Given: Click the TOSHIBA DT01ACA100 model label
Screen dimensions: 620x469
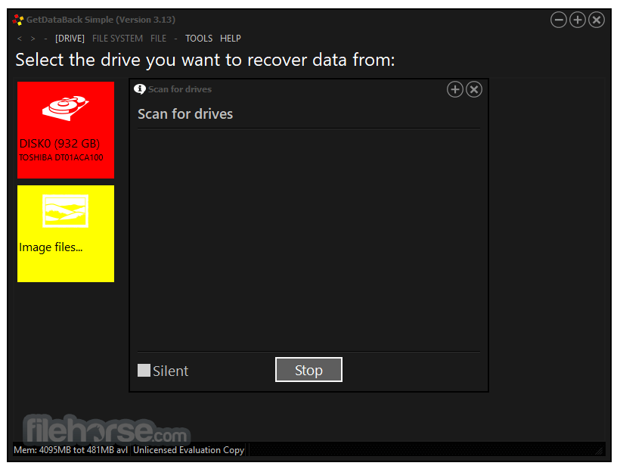Looking at the screenshot, I should coord(61,157).
